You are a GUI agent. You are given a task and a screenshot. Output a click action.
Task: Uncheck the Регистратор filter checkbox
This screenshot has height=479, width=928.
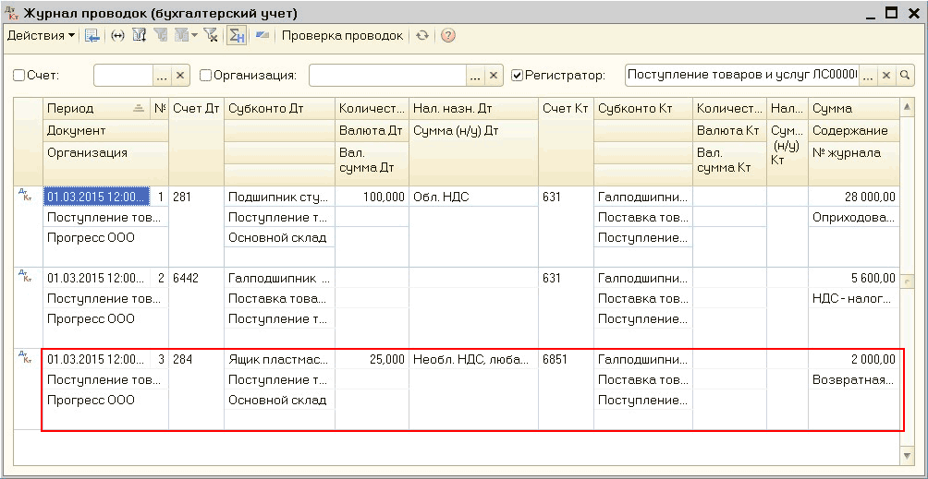517,76
